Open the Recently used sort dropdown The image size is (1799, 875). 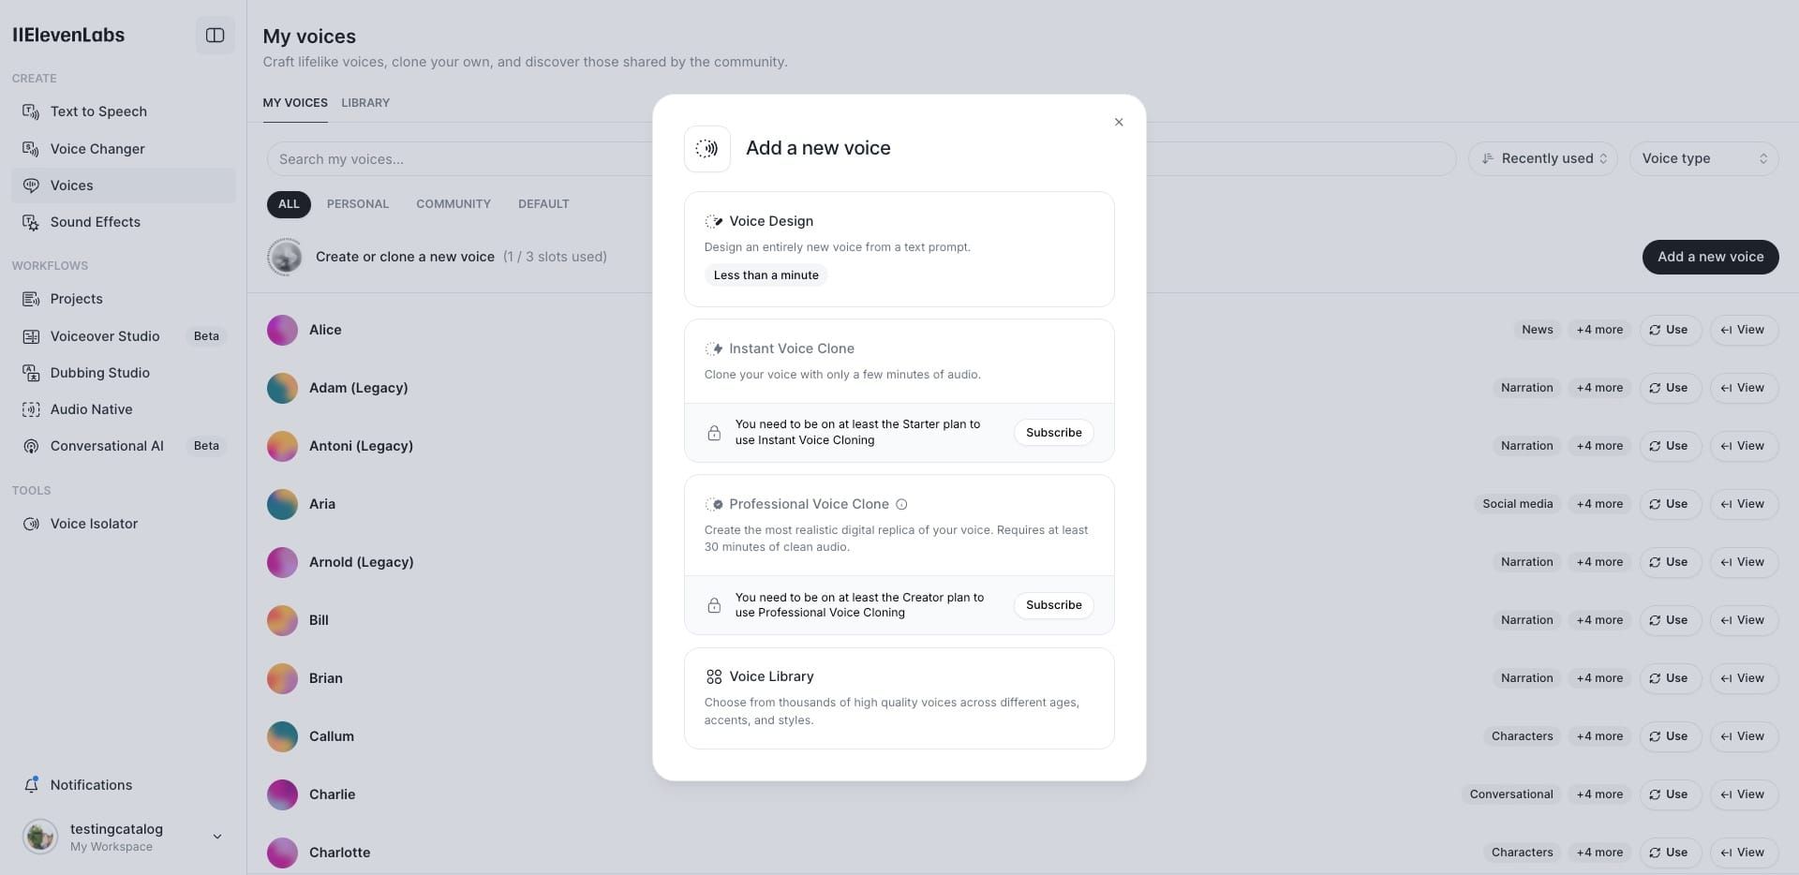point(1544,158)
